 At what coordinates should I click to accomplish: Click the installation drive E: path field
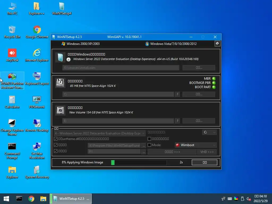pyautogui.click(x=118, y=121)
